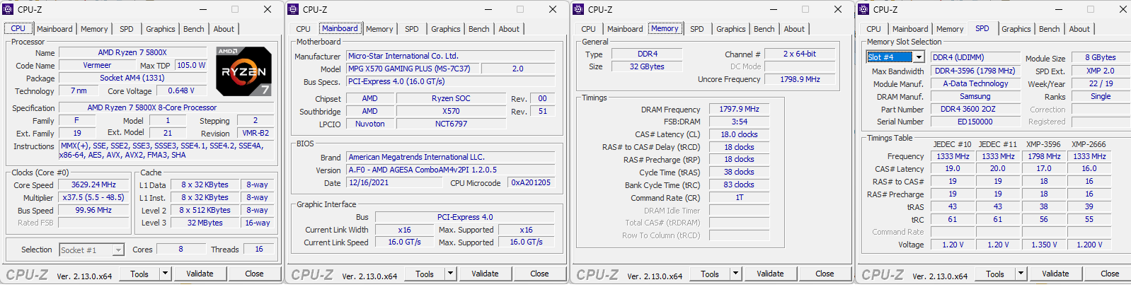Click the Close button in Mainboard window
The width and height of the screenshot is (1131, 287).
pyautogui.click(x=539, y=274)
